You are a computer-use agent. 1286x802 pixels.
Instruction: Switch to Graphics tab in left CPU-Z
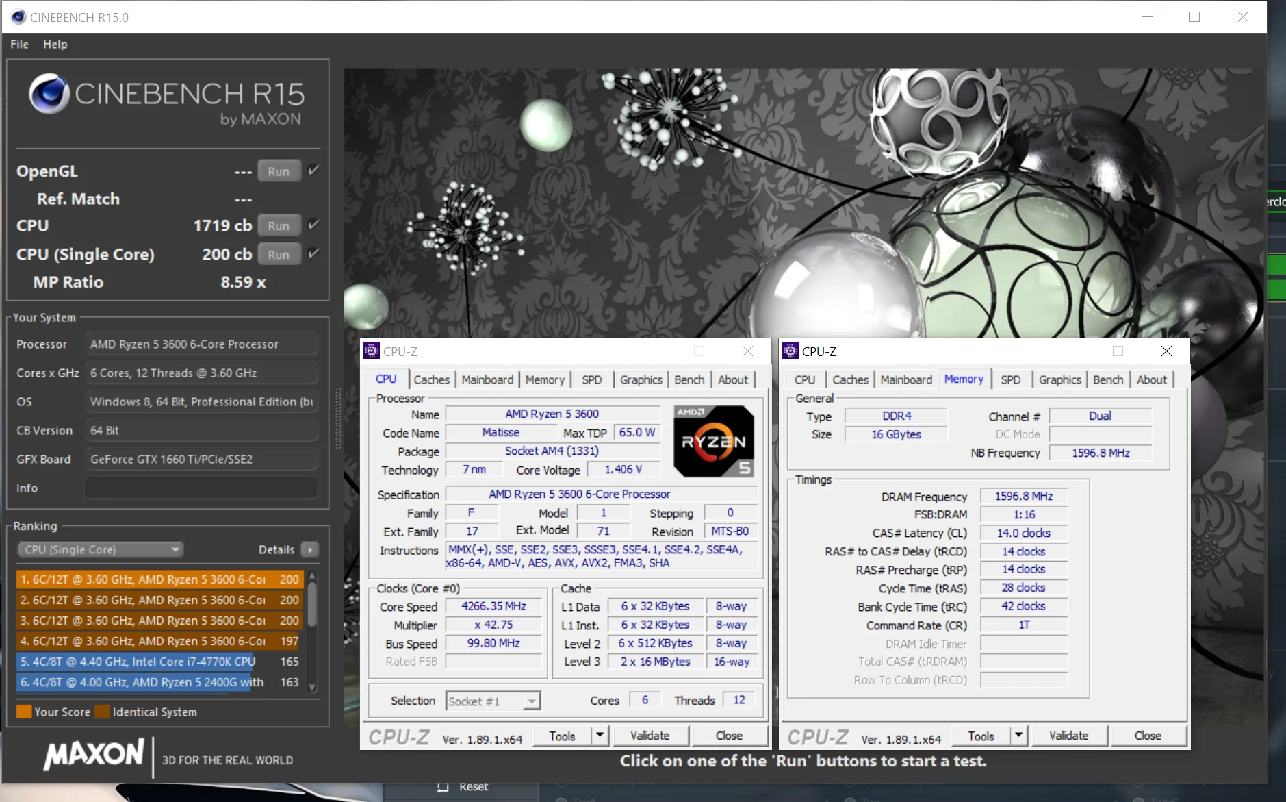coord(641,379)
